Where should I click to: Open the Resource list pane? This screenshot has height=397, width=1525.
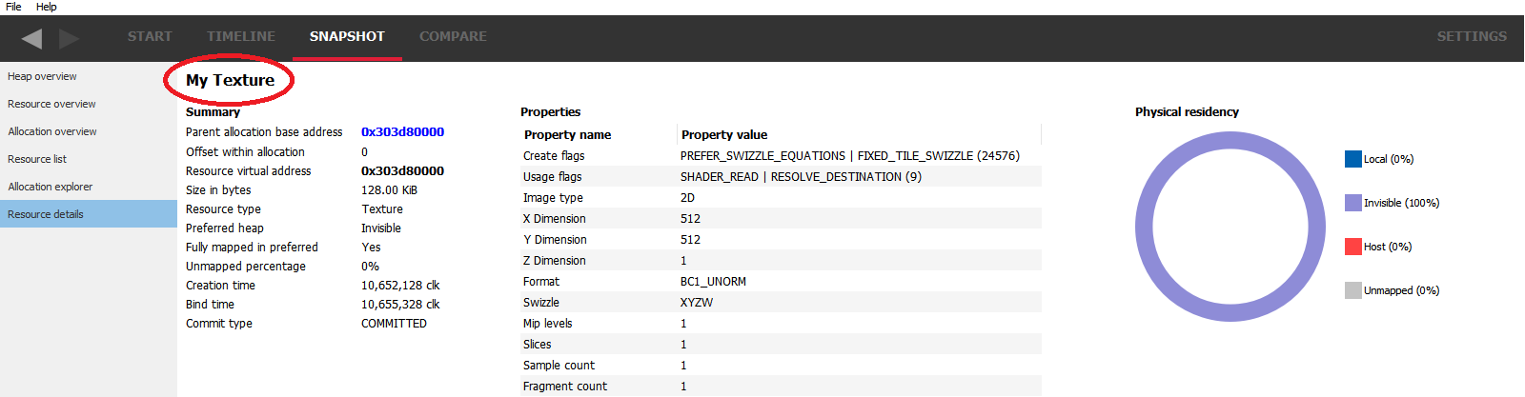pyautogui.click(x=37, y=159)
